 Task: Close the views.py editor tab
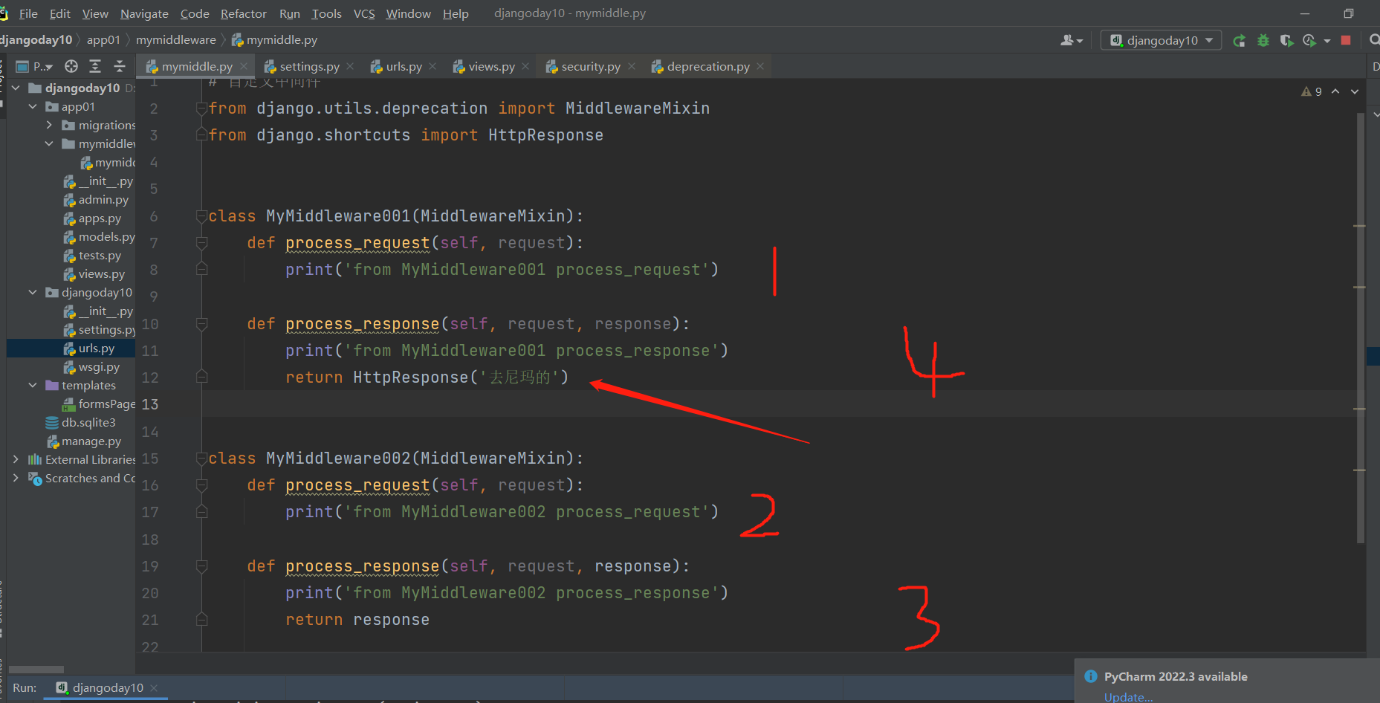coord(525,66)
